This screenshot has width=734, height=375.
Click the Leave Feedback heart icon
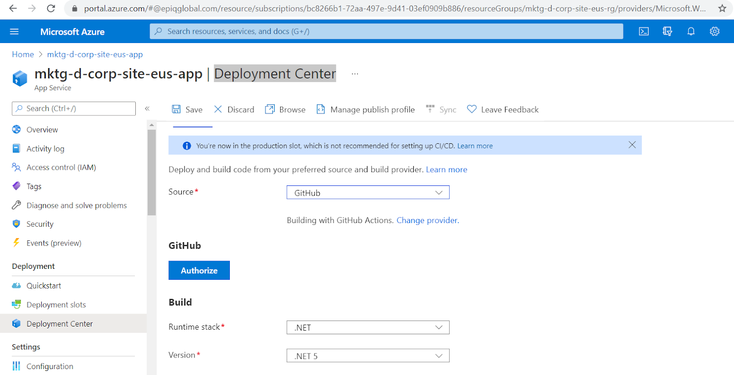(x=472, y=109)
